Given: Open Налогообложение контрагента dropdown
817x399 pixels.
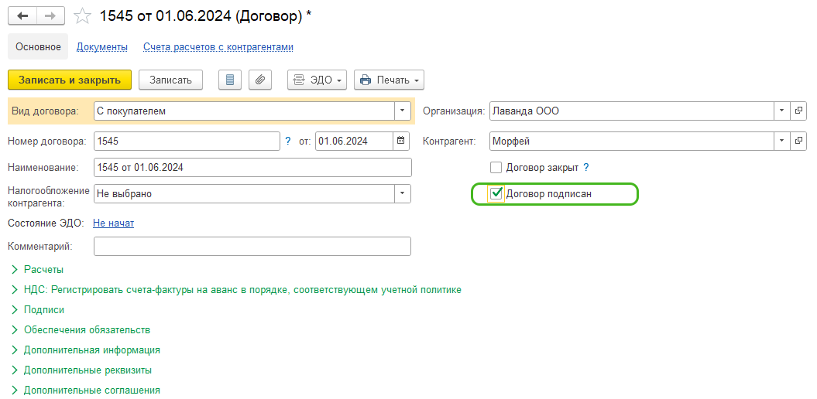Looking at the screenshot, I should (403, 193).
